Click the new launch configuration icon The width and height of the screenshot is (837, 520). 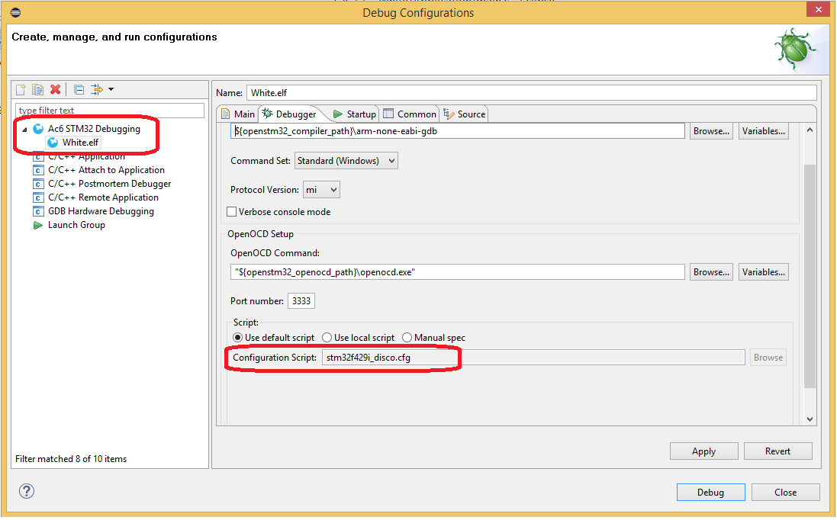point(21,90)
